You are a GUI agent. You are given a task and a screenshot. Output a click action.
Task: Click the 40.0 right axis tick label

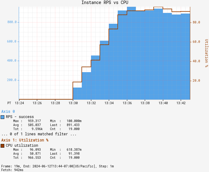click(x=196, y=61)
